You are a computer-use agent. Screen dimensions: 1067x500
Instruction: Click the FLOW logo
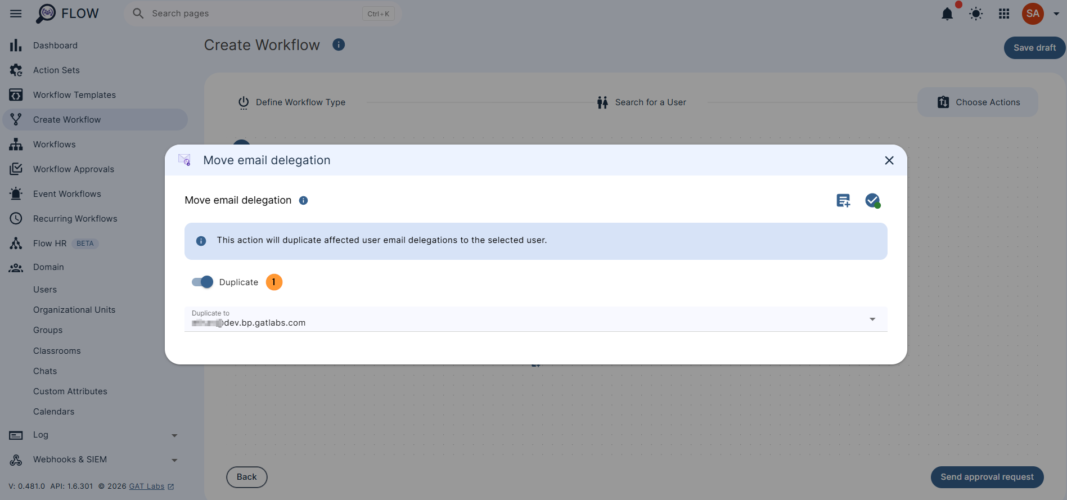(67, 13)
